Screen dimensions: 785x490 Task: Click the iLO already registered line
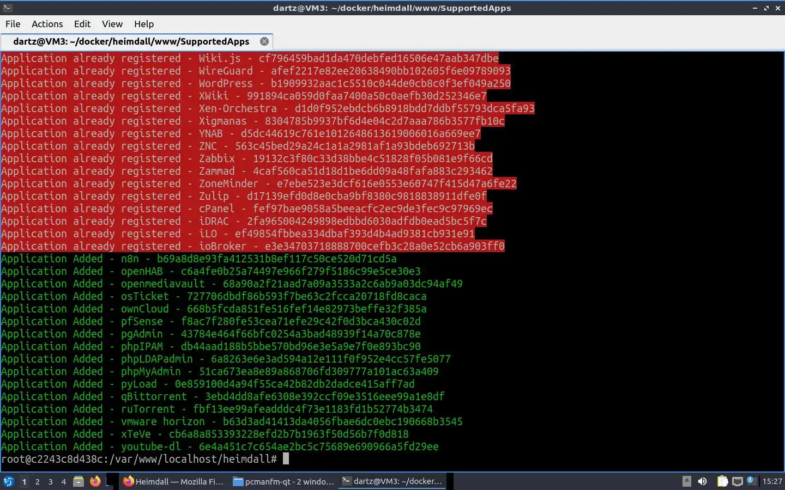point(238,234)
